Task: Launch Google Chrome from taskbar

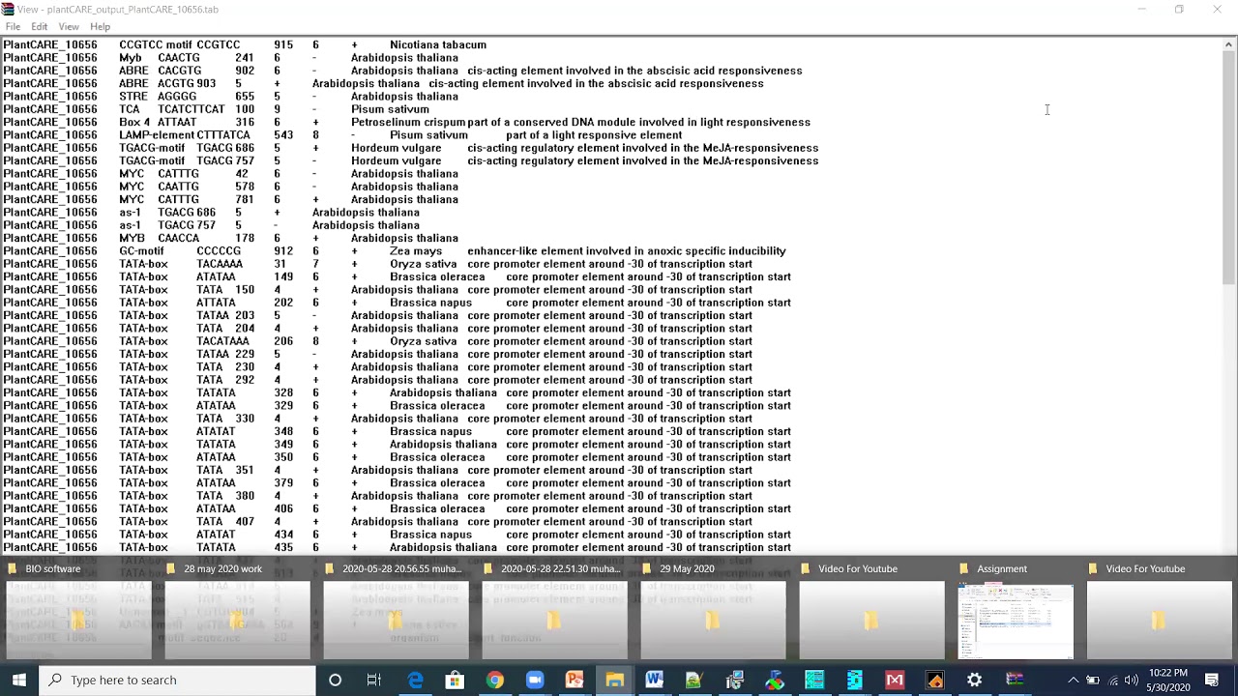Action: click(x=494, y=681)
